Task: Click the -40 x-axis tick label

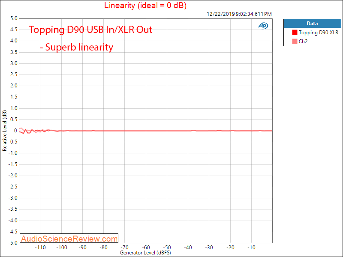Action: click(188, 248)
